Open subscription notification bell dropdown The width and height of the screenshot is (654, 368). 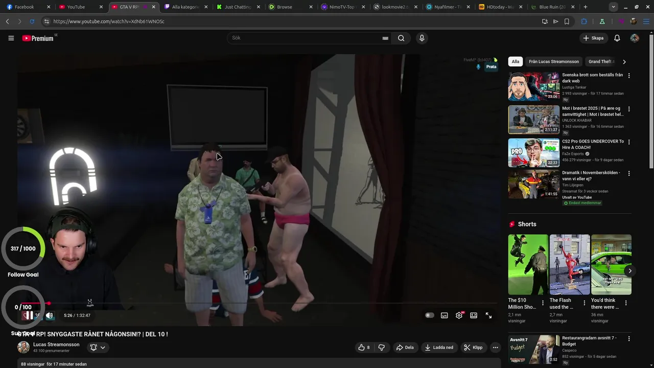(98, 348)
